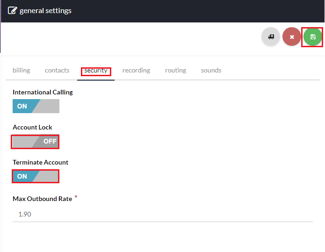Open the routing tab
325x252 pixels.
pyautogui.click(x=175, y=71)
